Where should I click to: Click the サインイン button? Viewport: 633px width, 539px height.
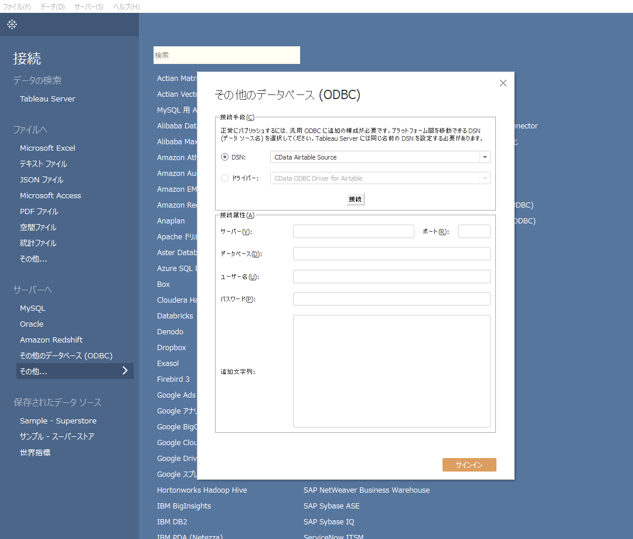click(x=469, y=465)
